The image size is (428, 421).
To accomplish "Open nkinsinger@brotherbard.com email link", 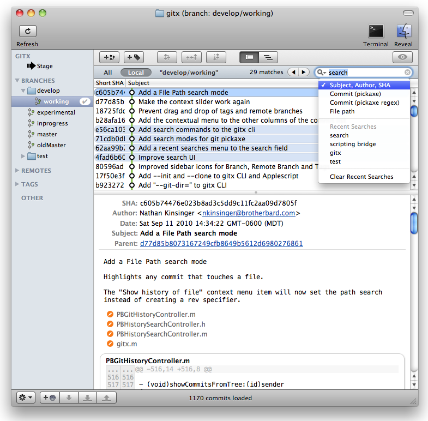I will click(249, 213).
